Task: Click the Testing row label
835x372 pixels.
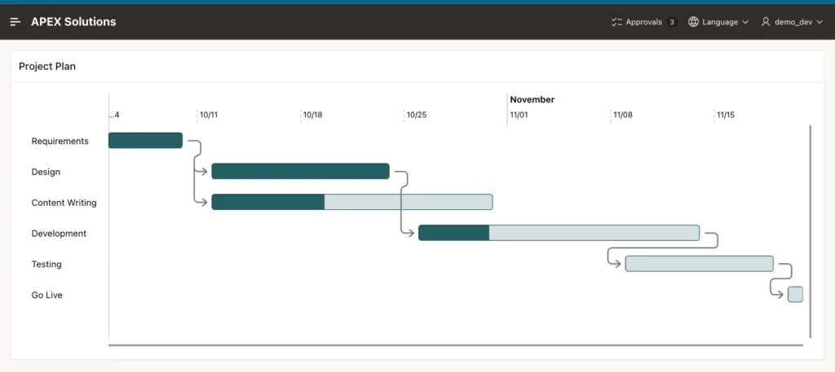Action: [46, 264]
